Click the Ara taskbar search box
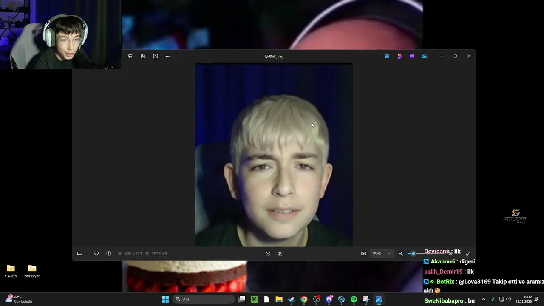This screenshot has height=306, width=544. pos(204,299)
